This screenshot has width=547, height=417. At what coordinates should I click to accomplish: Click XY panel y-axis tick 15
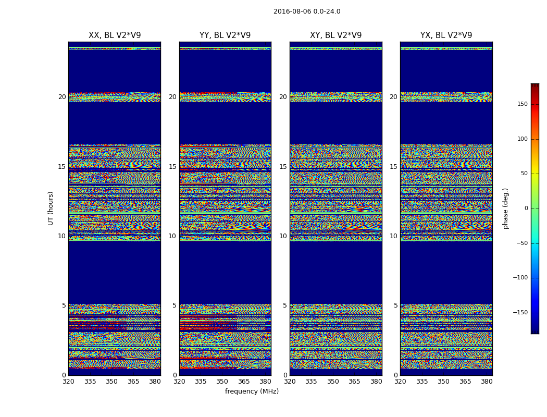coord(283,166)
